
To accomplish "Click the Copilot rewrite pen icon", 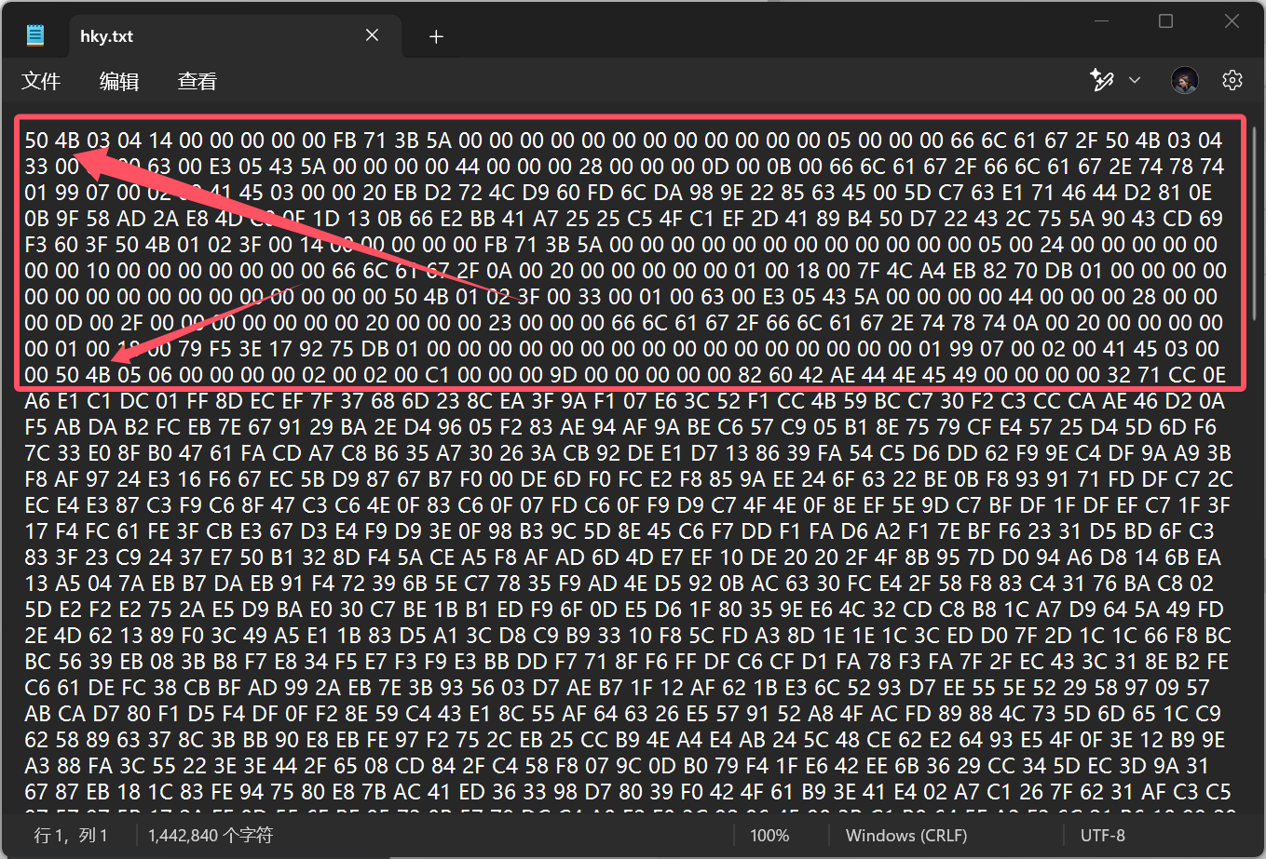I will pyautogui.click(x=1102, y=81).
